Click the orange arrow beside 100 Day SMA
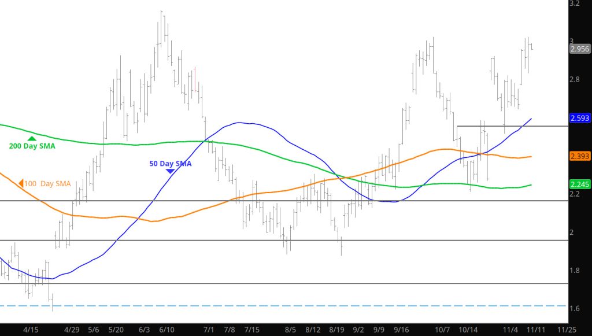This screenshot has height=336, width=592. tap(21, 184)
